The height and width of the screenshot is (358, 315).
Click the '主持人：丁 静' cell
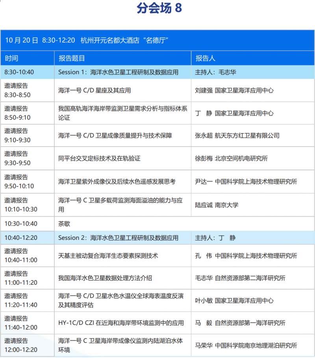pyautogui.click(x=215, y=238)
